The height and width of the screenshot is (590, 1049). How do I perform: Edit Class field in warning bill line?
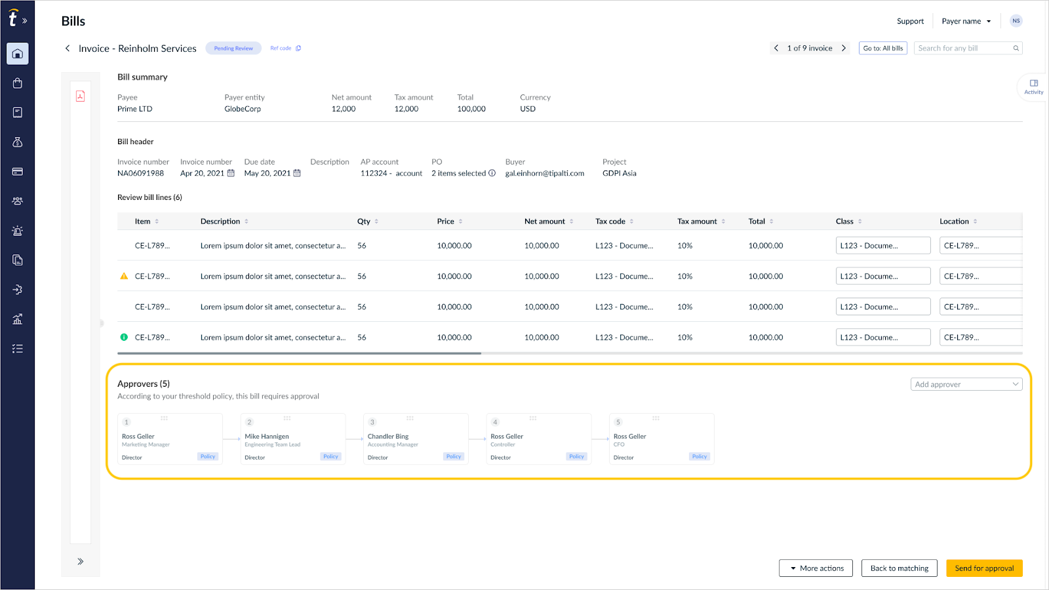pyautogui.click(x=883, y=276)
